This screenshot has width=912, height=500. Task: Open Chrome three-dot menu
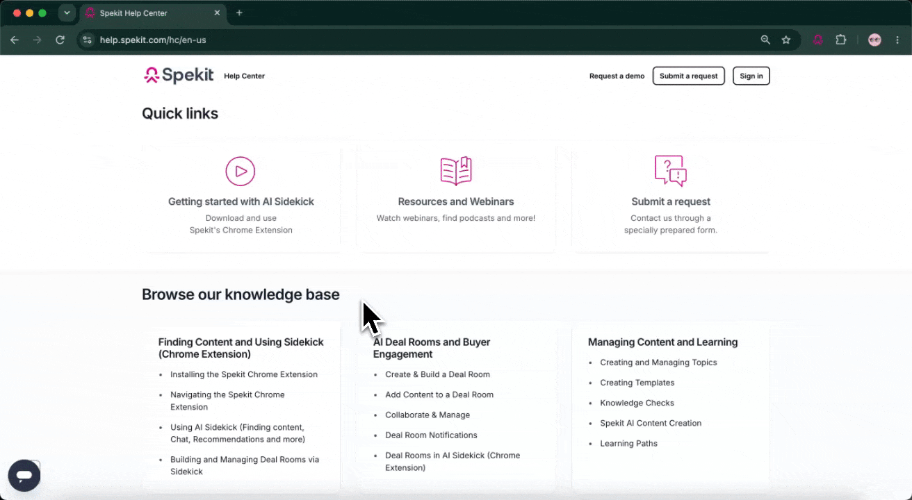tap(897, 40)
